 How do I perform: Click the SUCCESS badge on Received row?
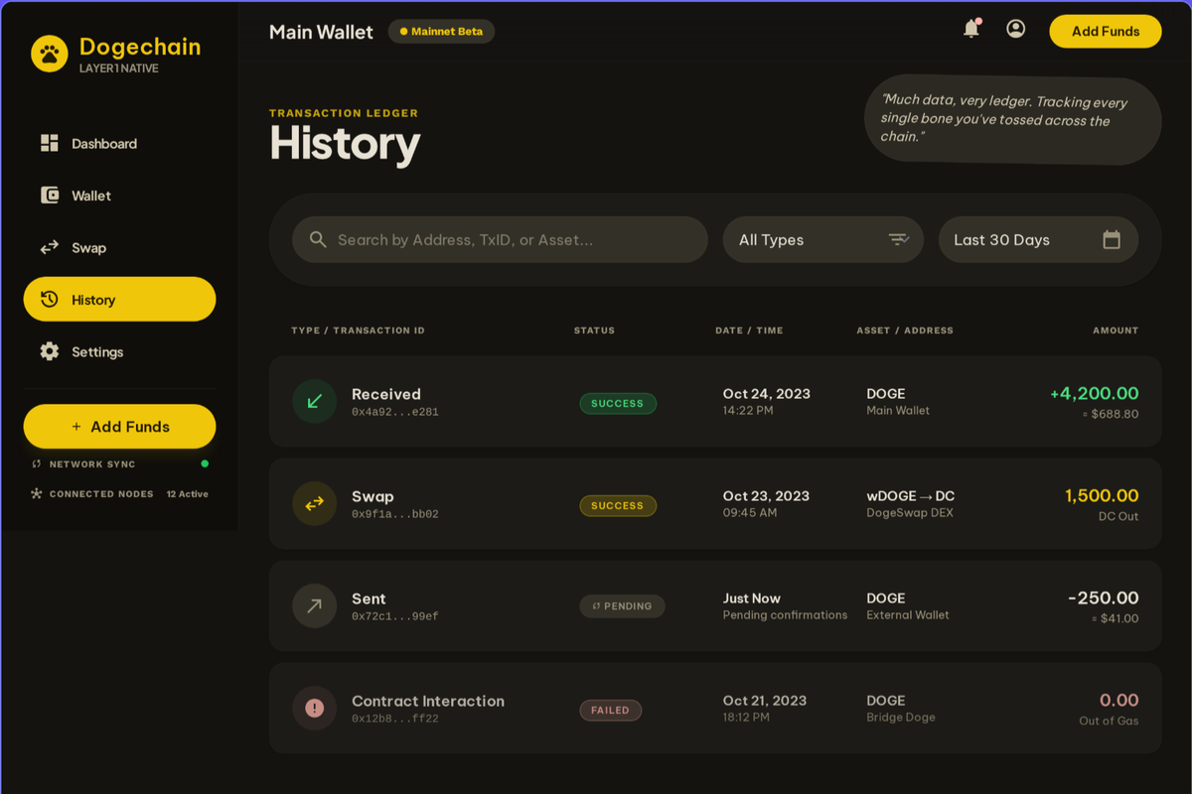(618, 403)
